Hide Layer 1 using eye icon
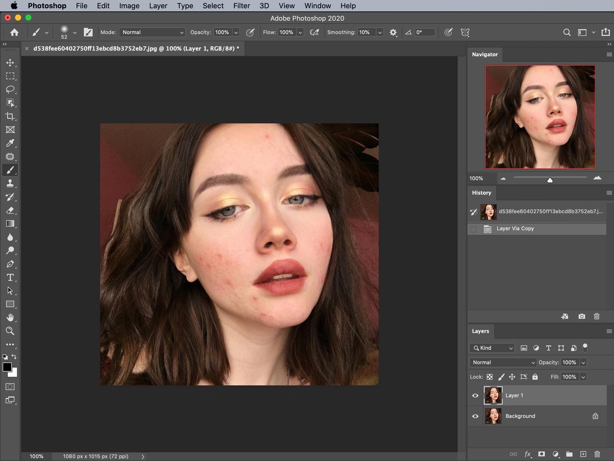 pyautogui.click(x=475, y=396)
